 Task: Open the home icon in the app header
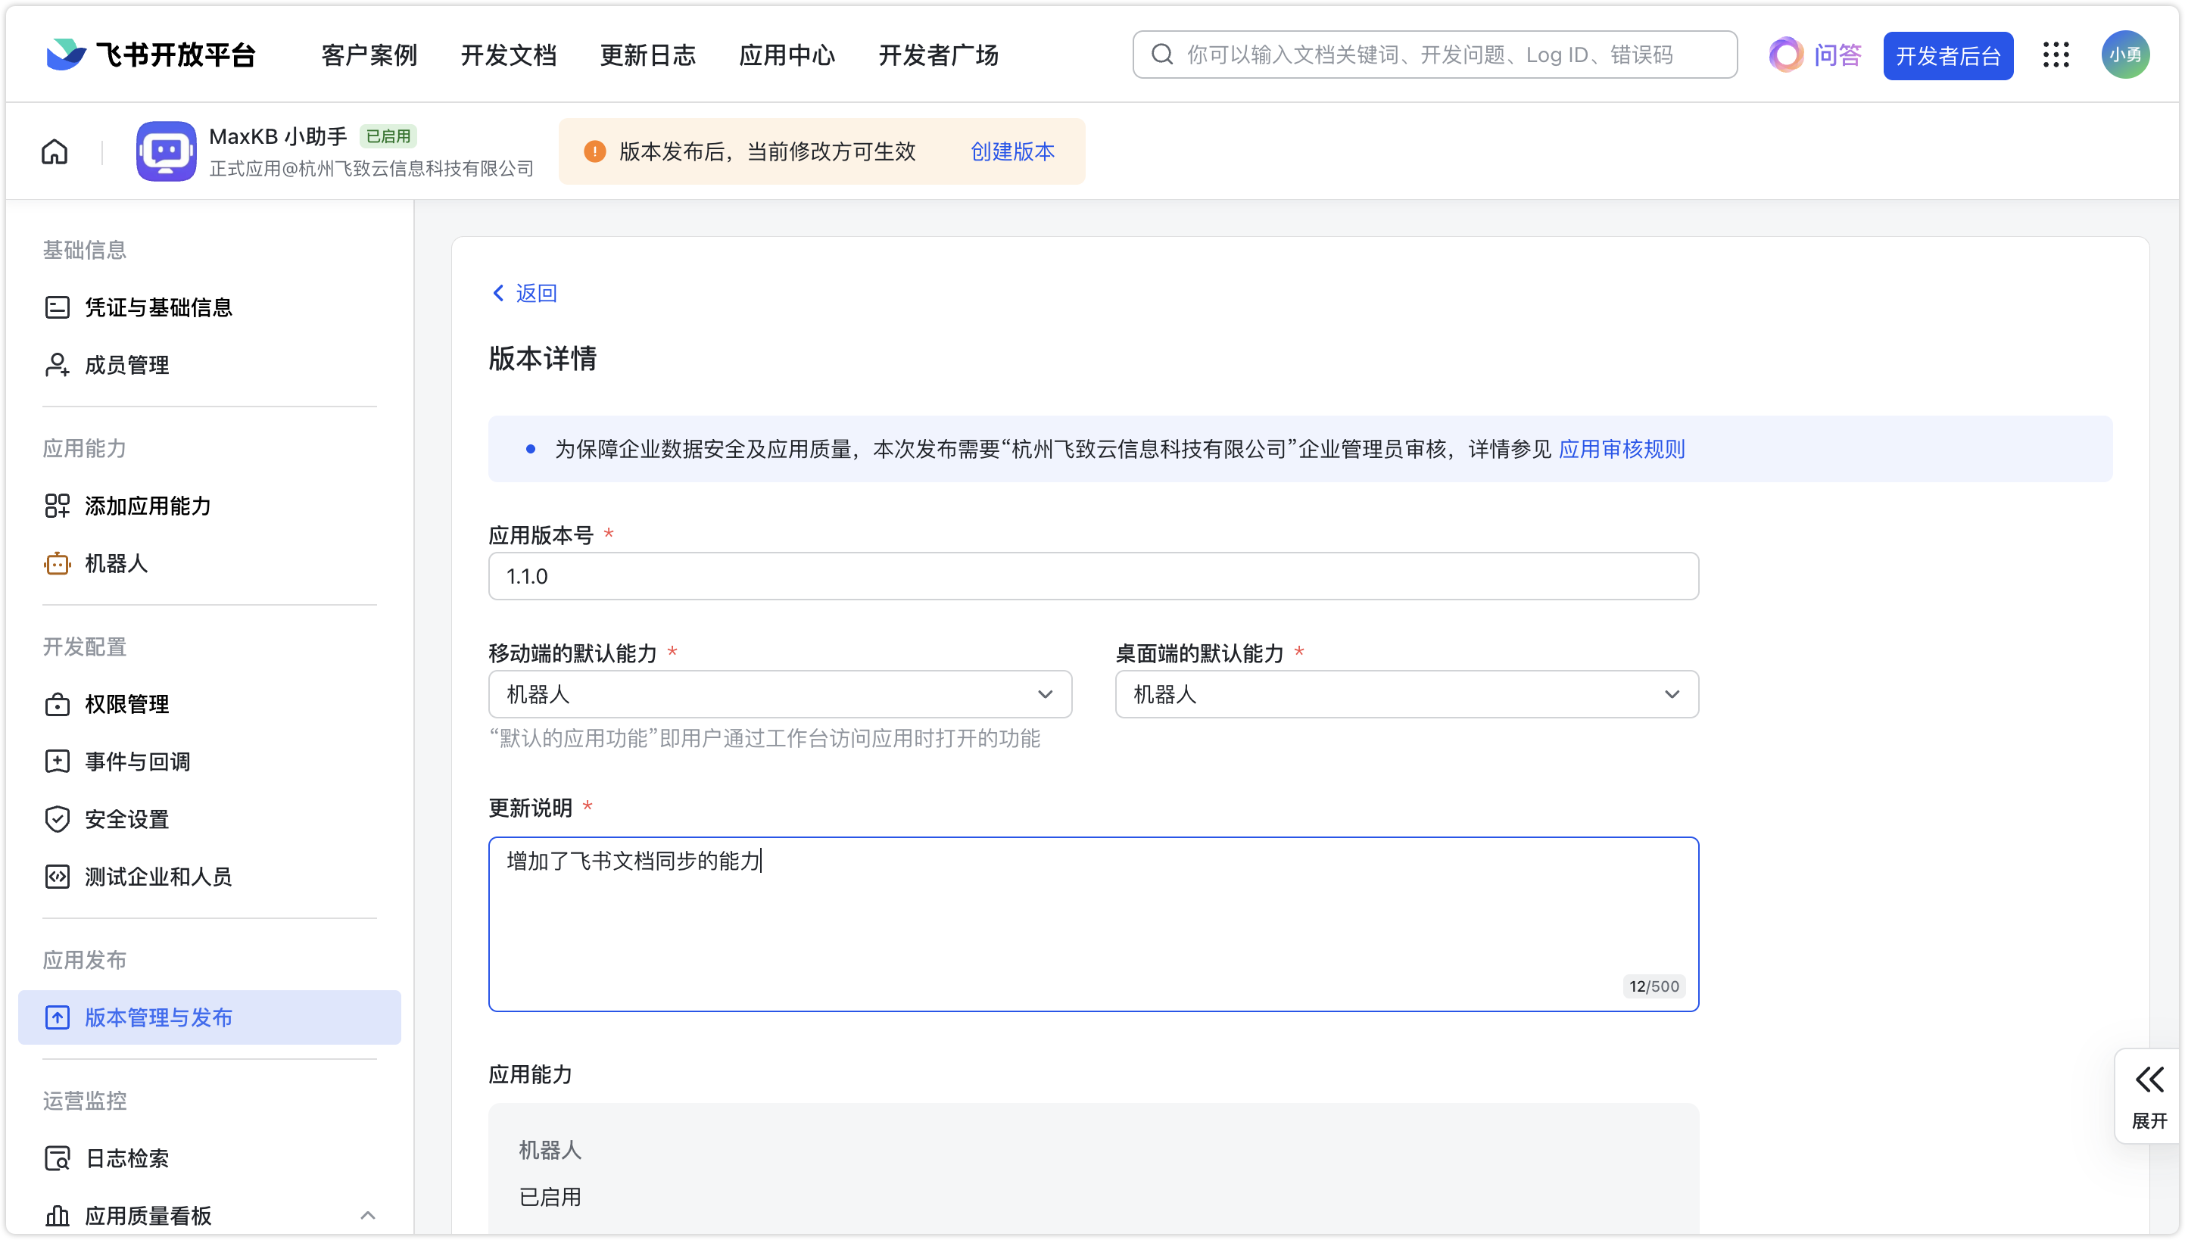(x=54, y=151)
